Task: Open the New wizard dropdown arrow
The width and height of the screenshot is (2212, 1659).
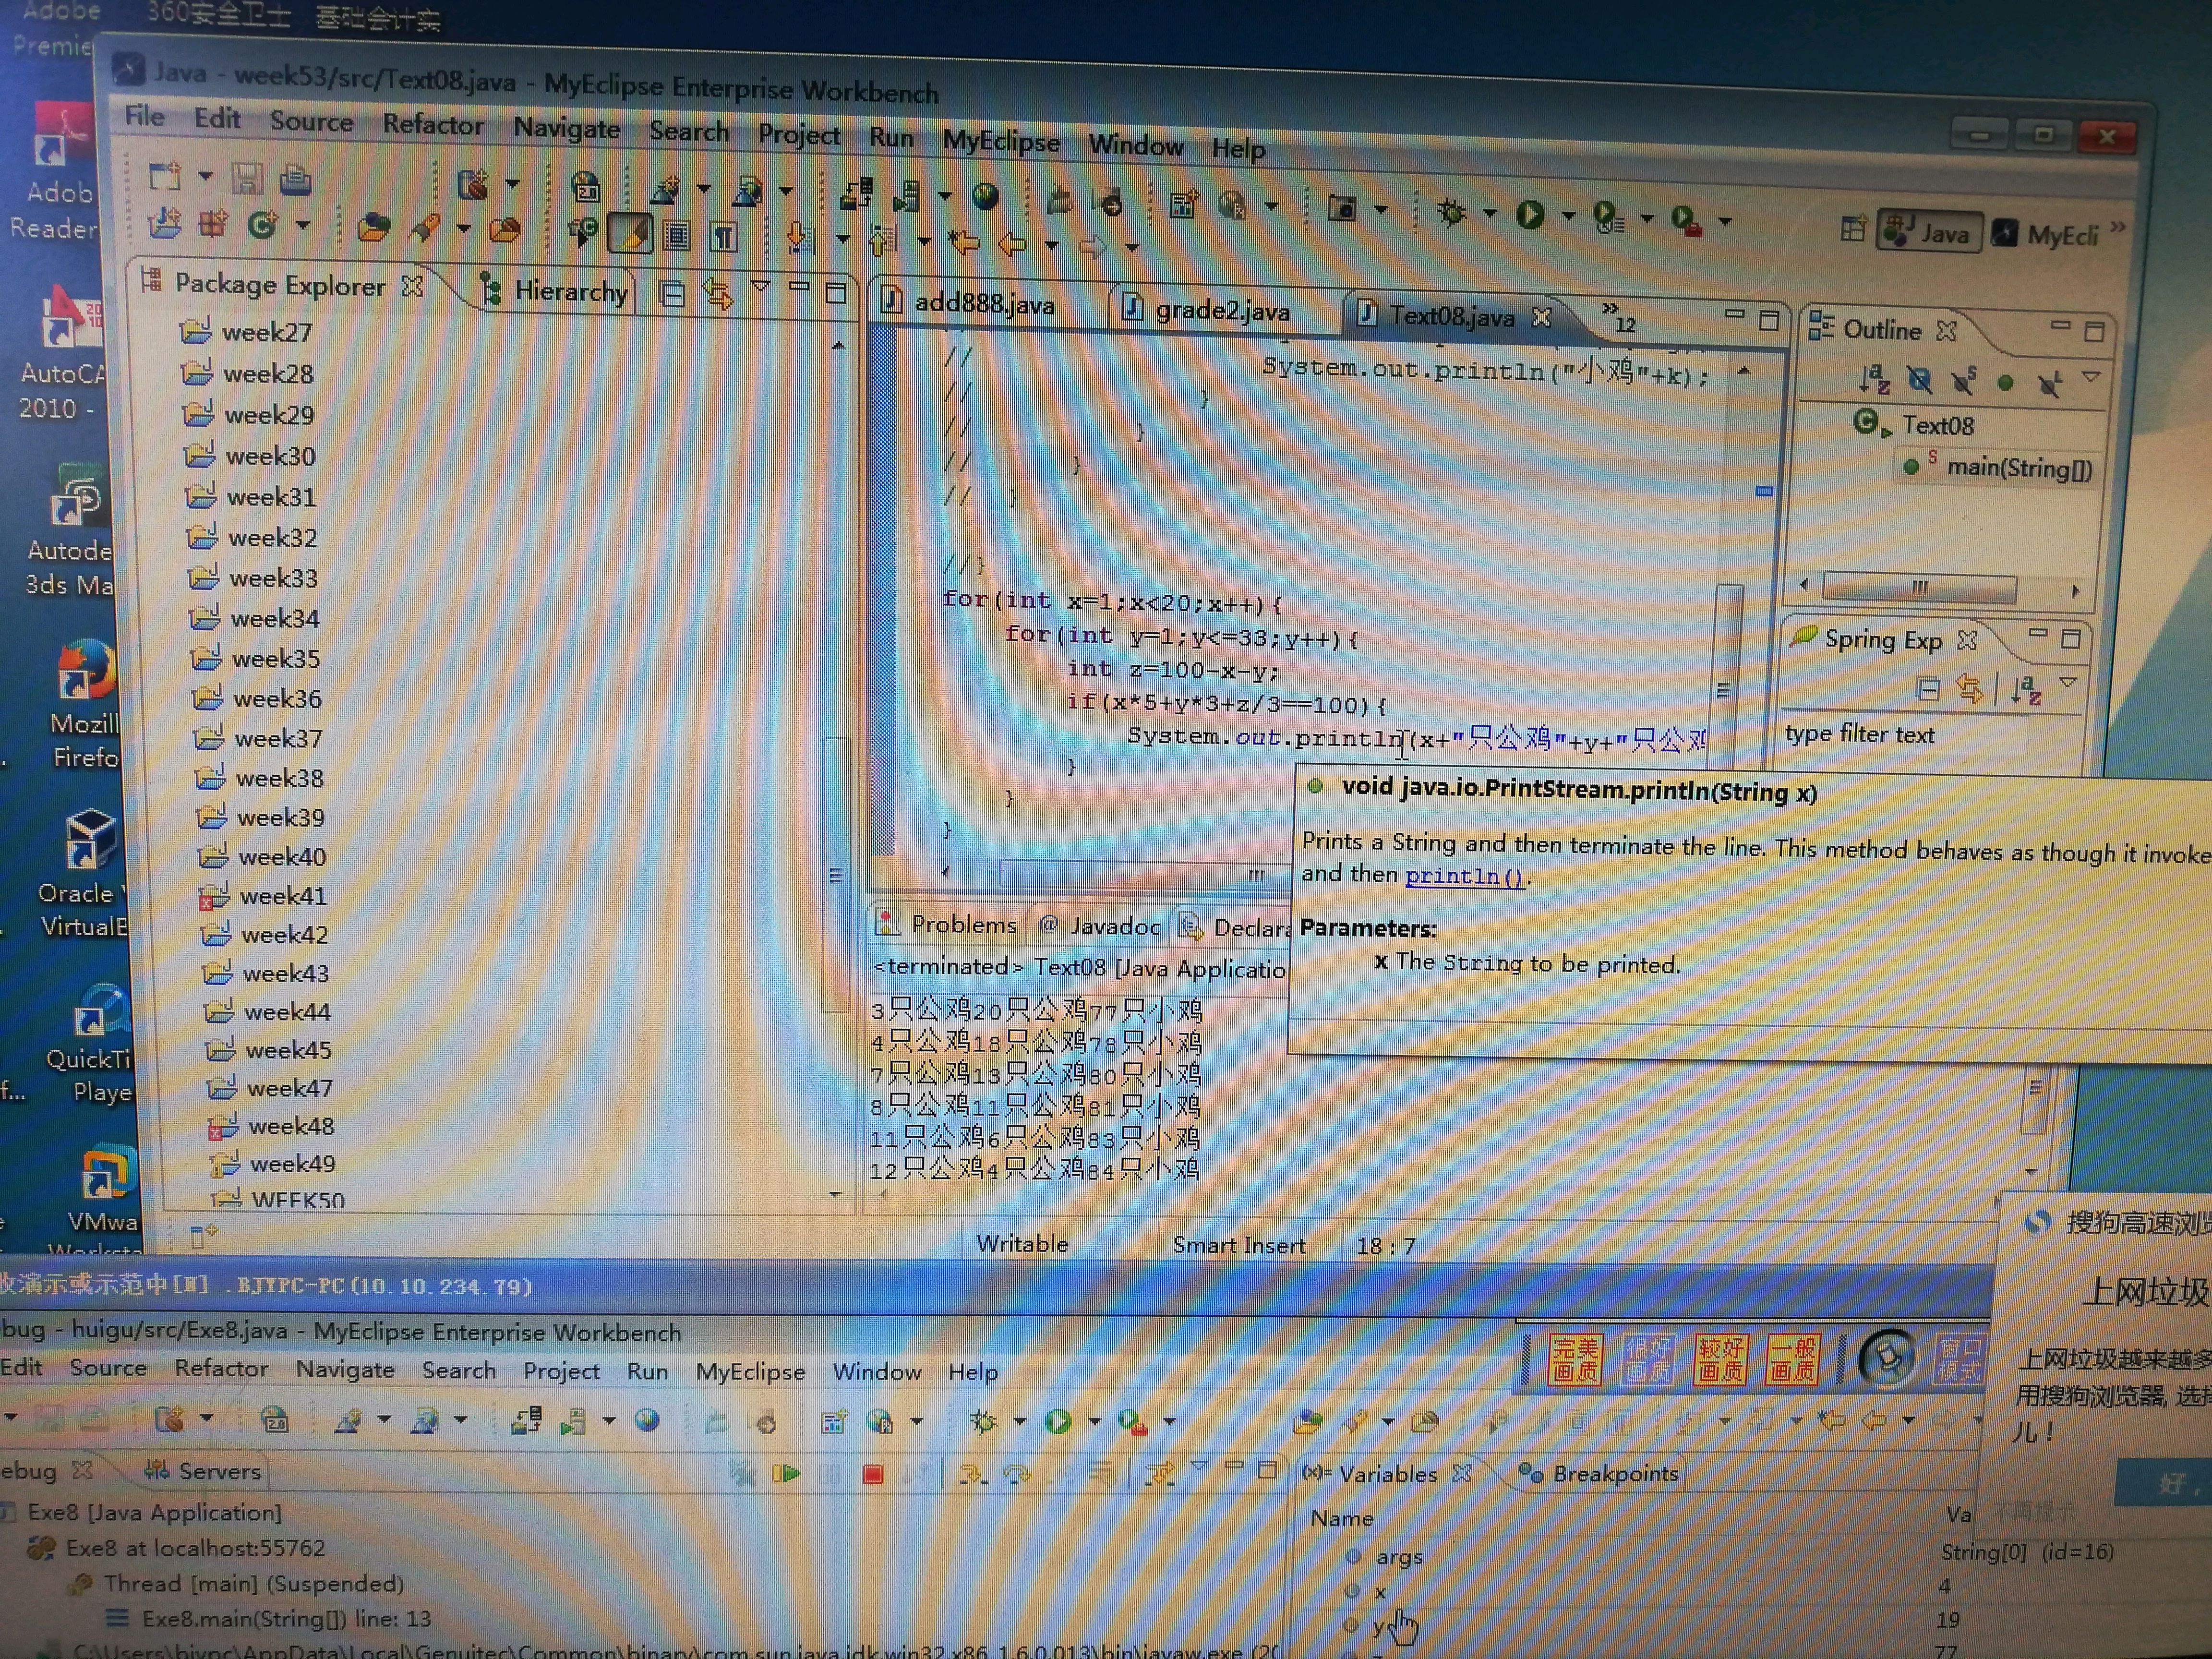Action: click(205, 176)
